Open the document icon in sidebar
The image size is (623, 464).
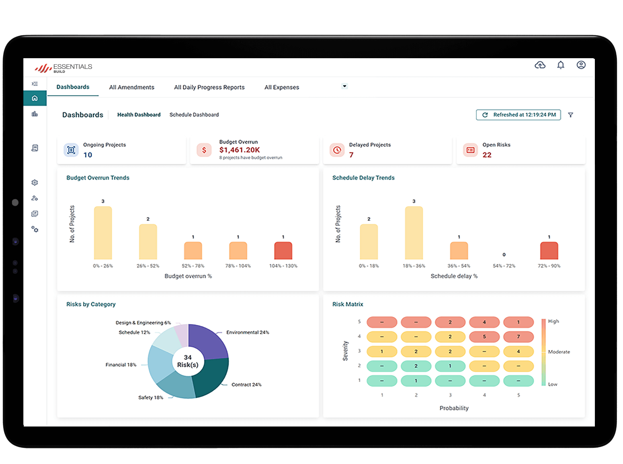coord(35,148)
